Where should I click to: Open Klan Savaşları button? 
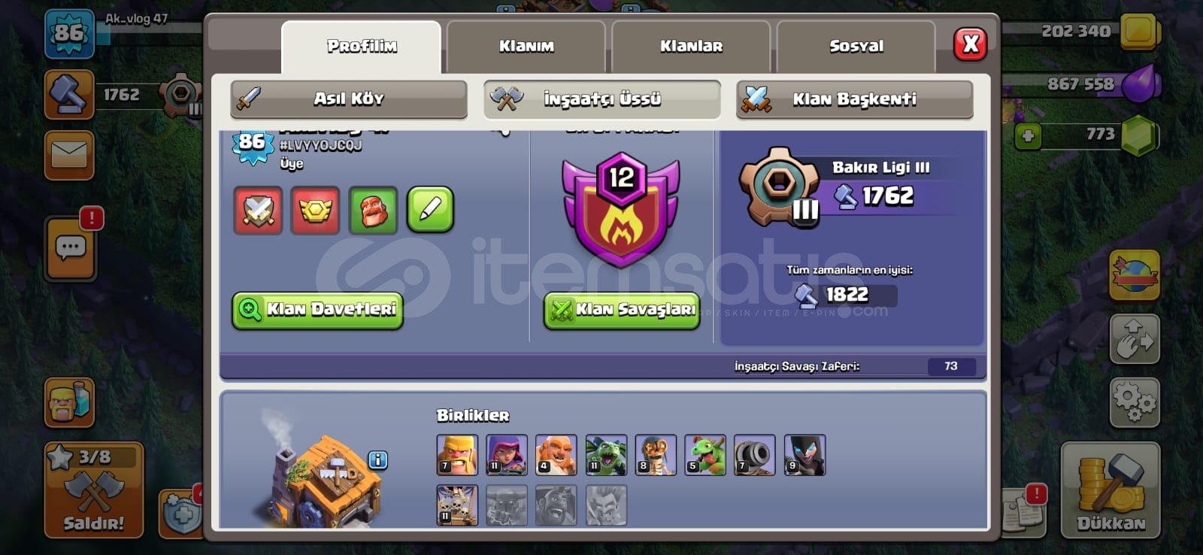622,310
